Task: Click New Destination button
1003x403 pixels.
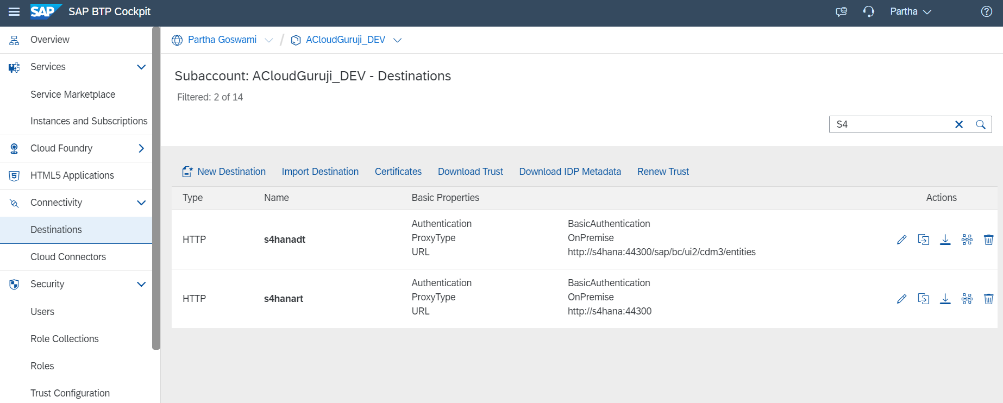Action: [x=224, y=172]
